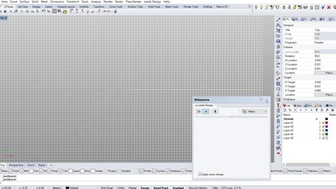
Task: Open layer tools with the hammer icon
Action: [x=327, y=110]
